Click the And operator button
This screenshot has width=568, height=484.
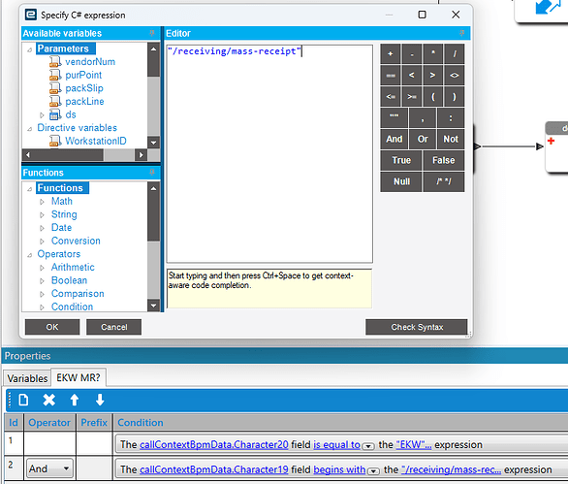click(394, 140)
